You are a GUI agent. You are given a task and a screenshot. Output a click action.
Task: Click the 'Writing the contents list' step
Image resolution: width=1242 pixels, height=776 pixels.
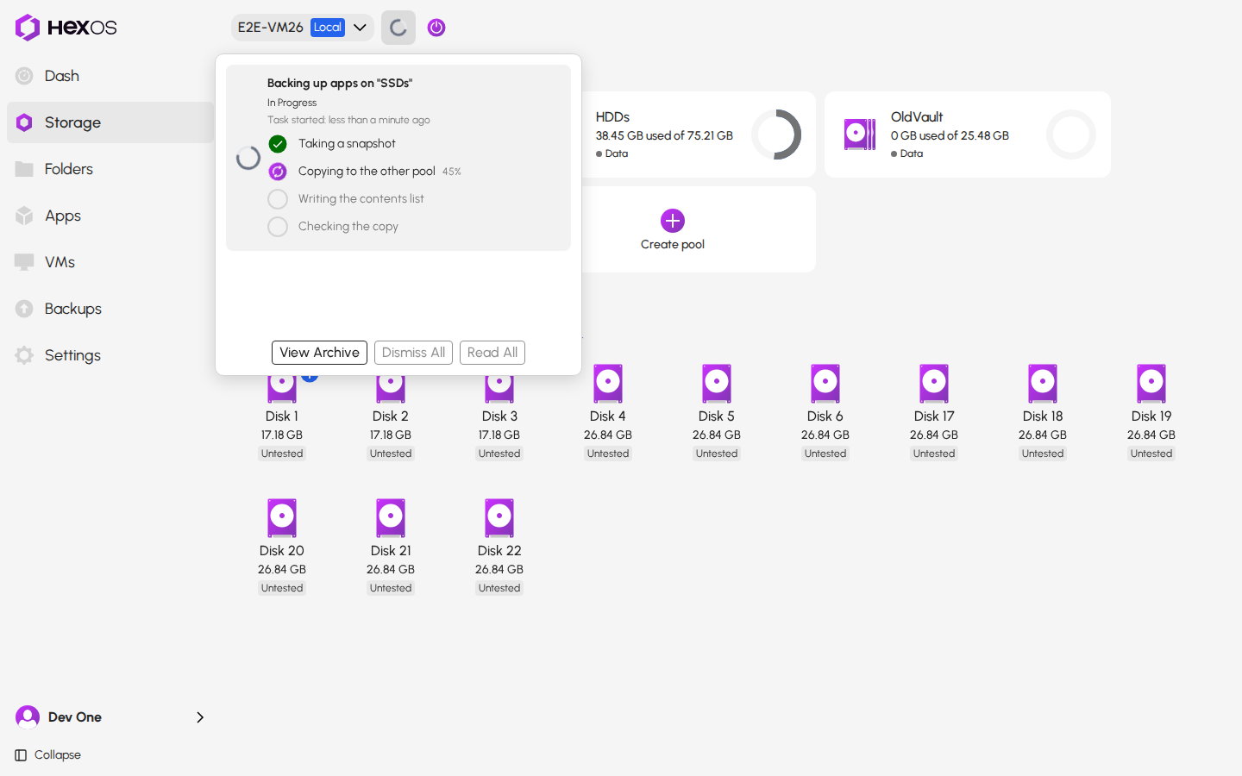(361, 199)
